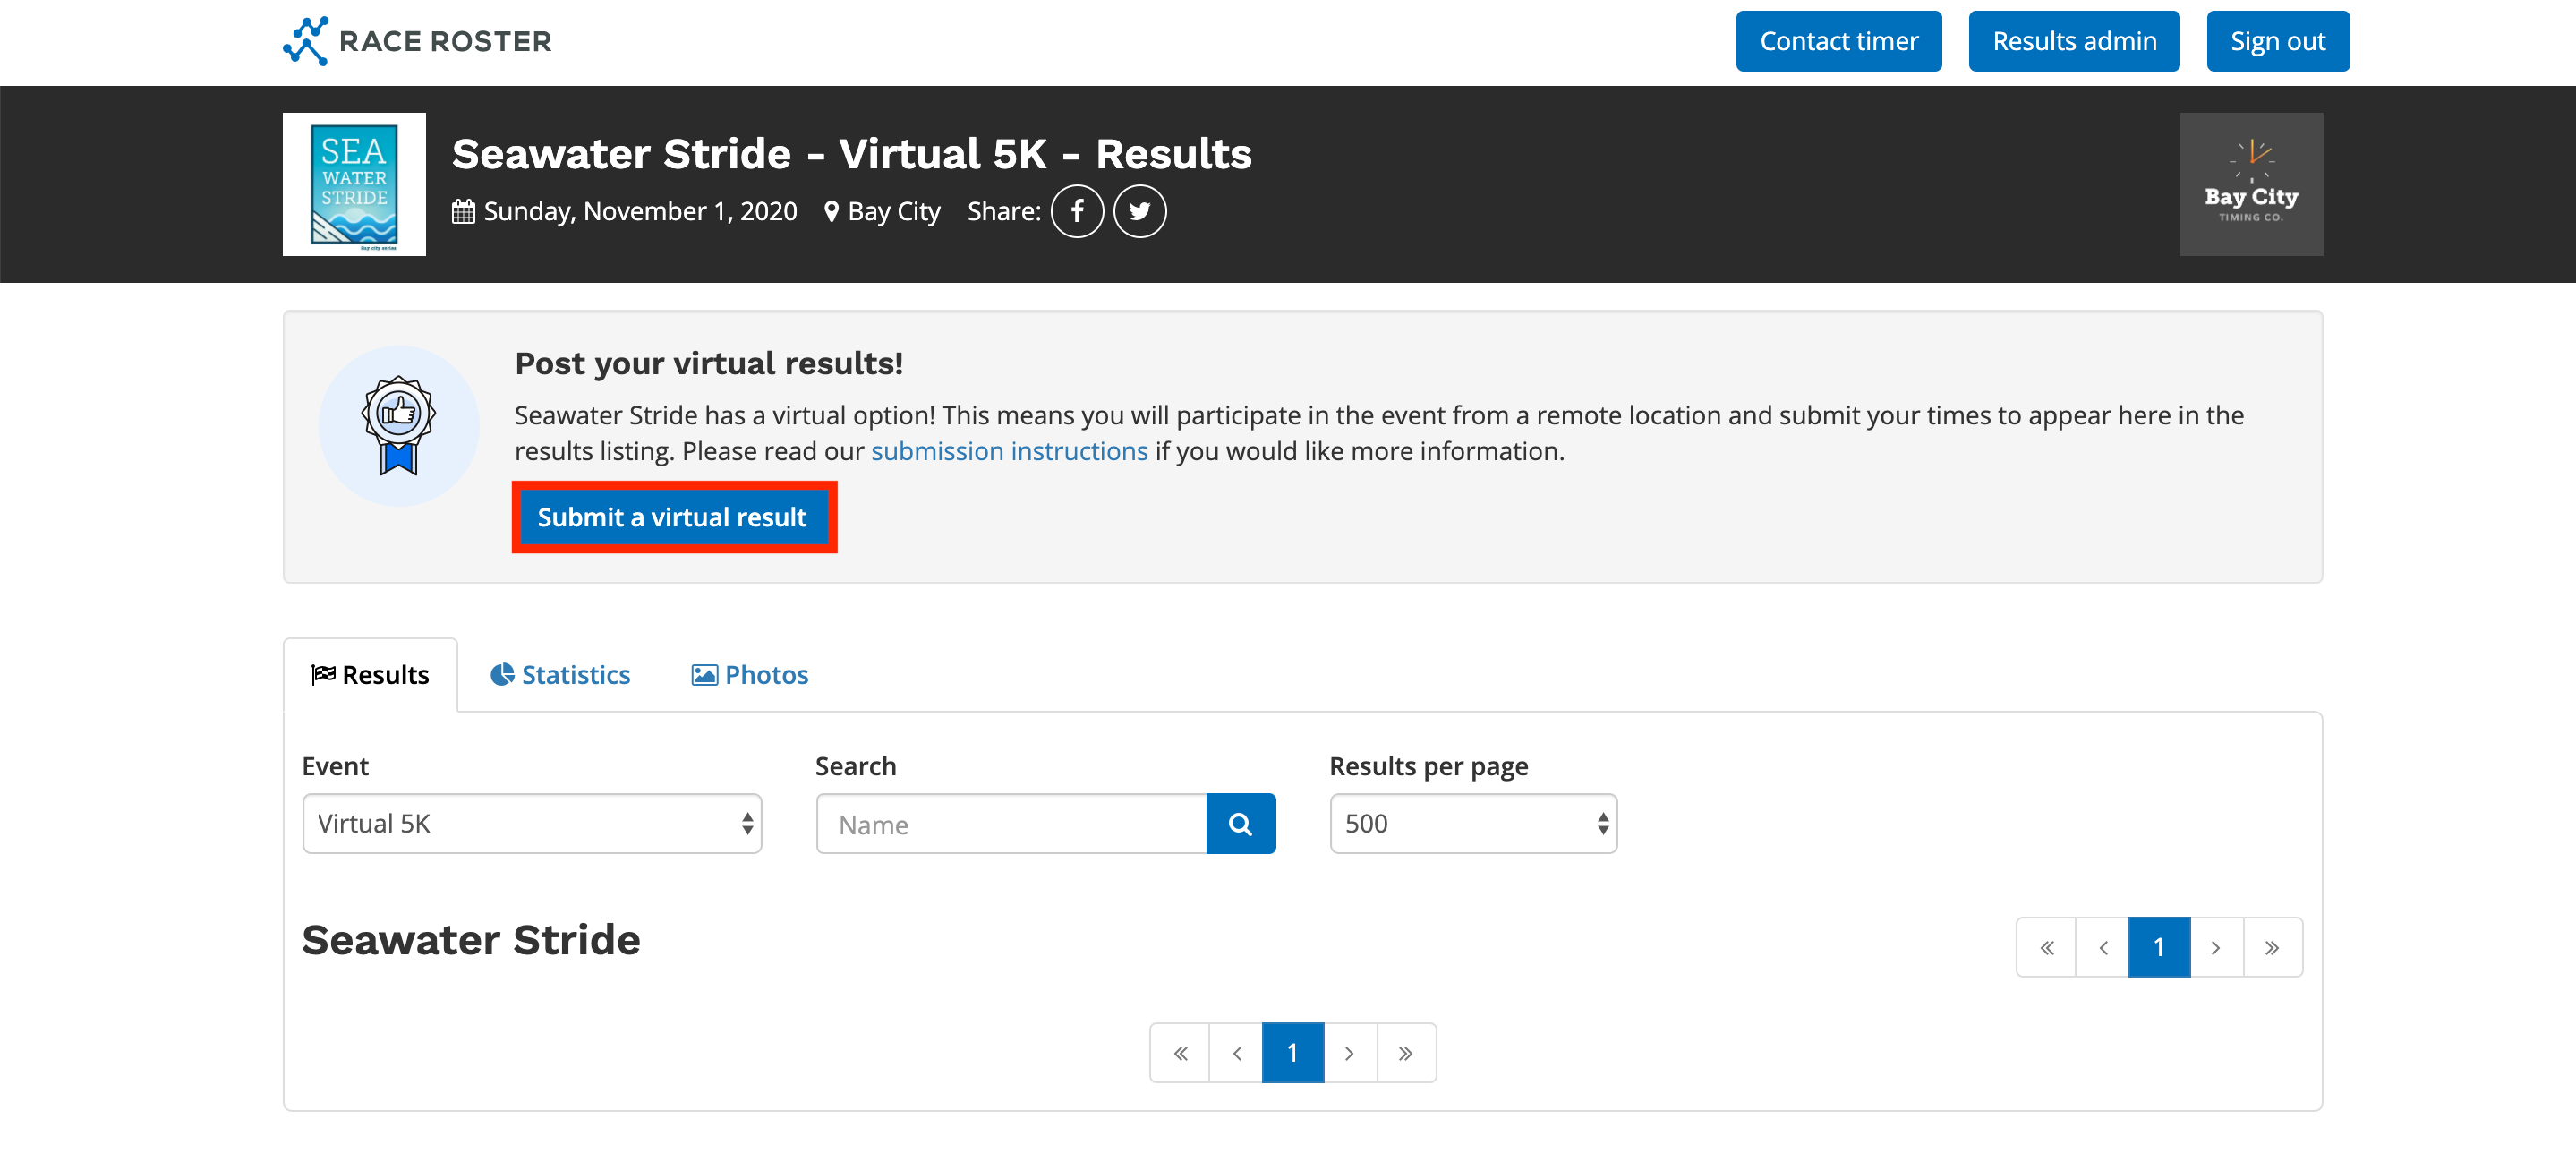Focus the Name search field
The image size is (2576, 1162).
coord(1011,824)
